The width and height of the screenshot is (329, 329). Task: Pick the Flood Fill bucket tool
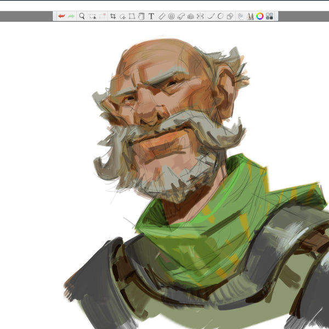141,16
